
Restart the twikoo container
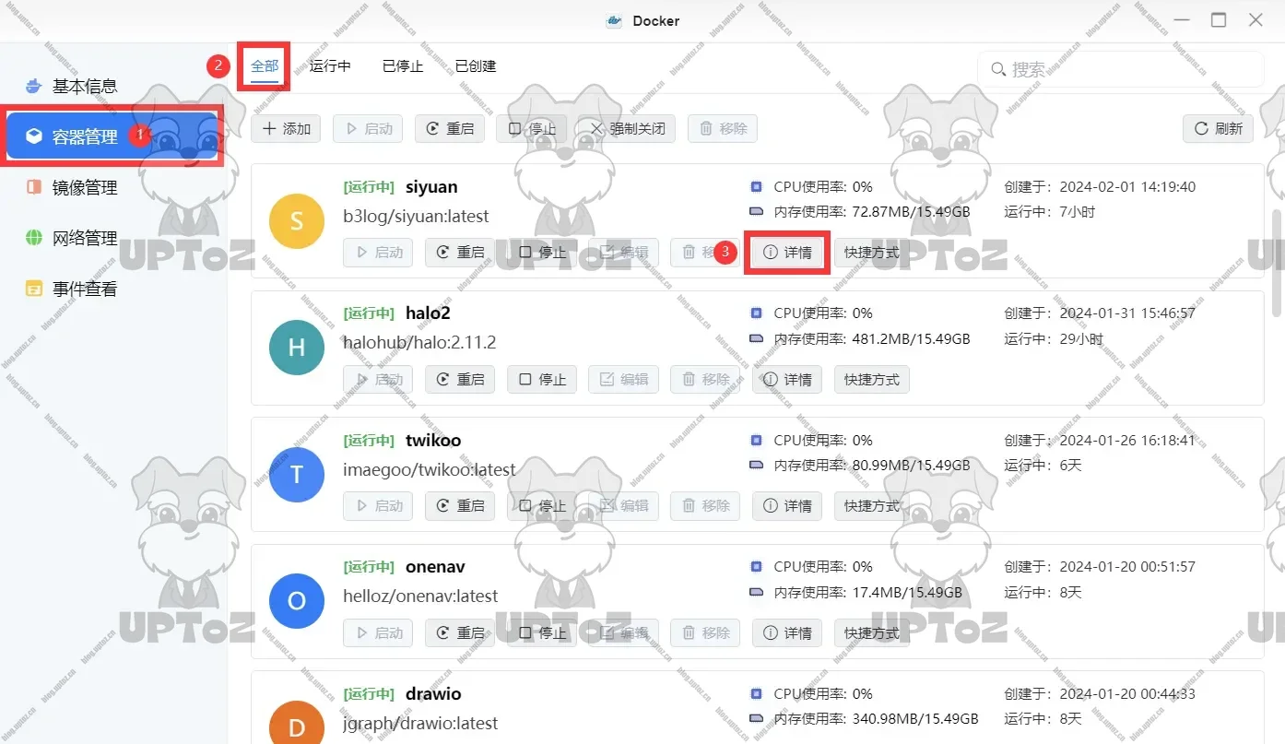tap(460, 505)
